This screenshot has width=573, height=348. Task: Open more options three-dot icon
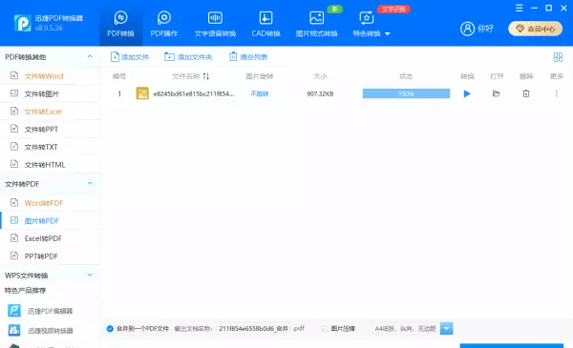557,93
